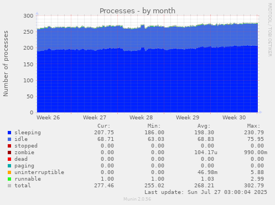This screenshot has height=205, width=275.
Task: Click uninterruptible average value 46.98m
Action: [x=207, y=172]
